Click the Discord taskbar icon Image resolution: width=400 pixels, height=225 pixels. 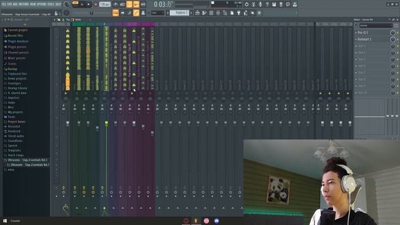(x=217, y=221)
